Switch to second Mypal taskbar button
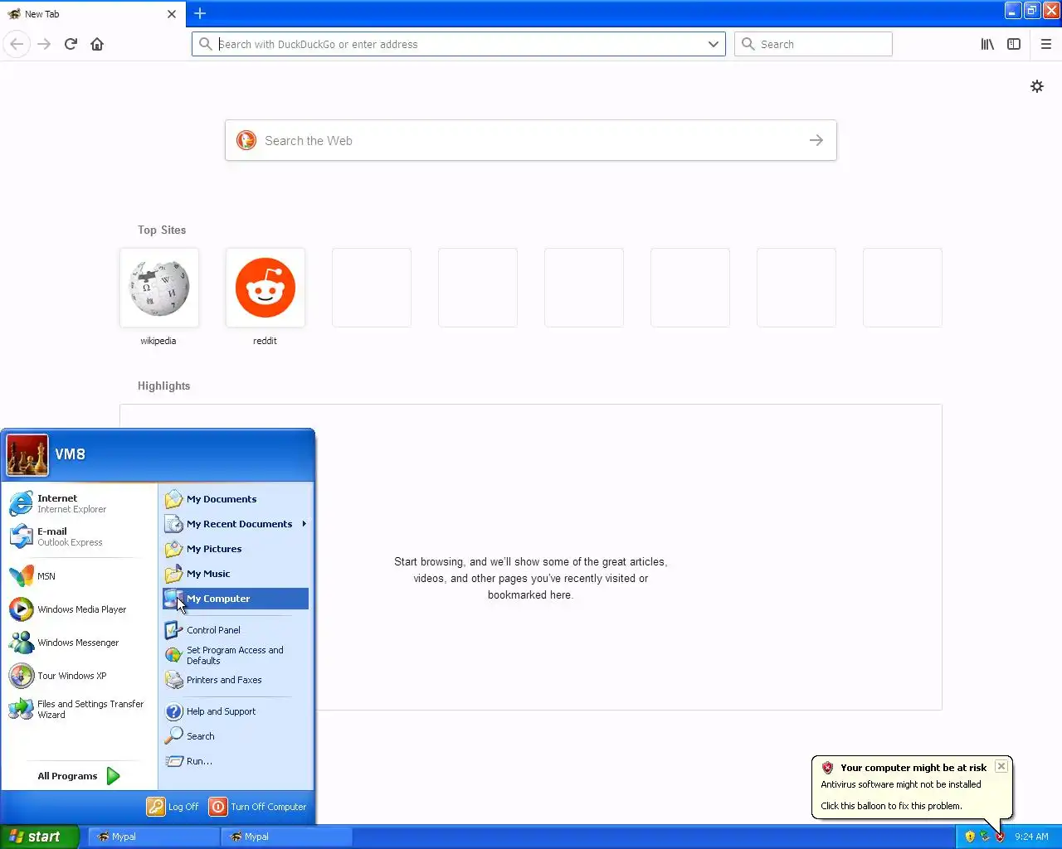This screenshot has width=1062, height=849. [x=285, y=837]
